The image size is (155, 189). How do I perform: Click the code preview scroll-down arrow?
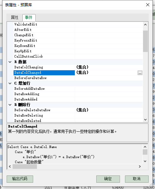coord(145,161)
